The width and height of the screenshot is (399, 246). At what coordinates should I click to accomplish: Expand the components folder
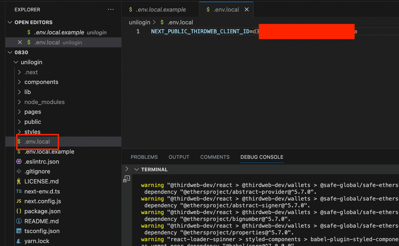[19, 82]
